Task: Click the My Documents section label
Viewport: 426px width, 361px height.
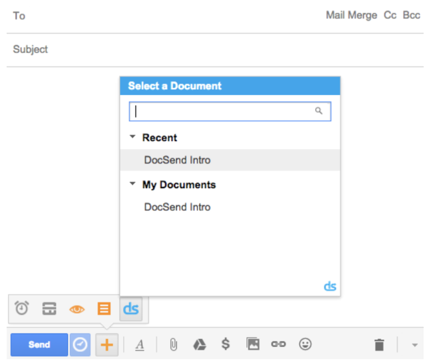Action: [x=179, y=184]
